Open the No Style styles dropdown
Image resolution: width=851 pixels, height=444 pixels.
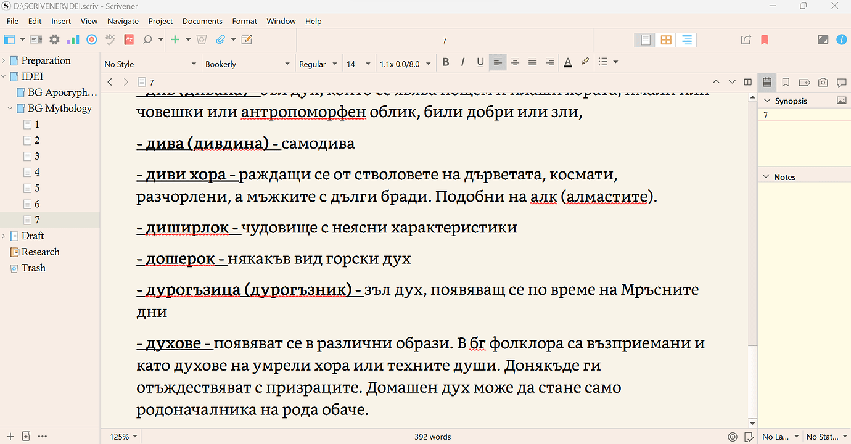click(x=150, y=62)
